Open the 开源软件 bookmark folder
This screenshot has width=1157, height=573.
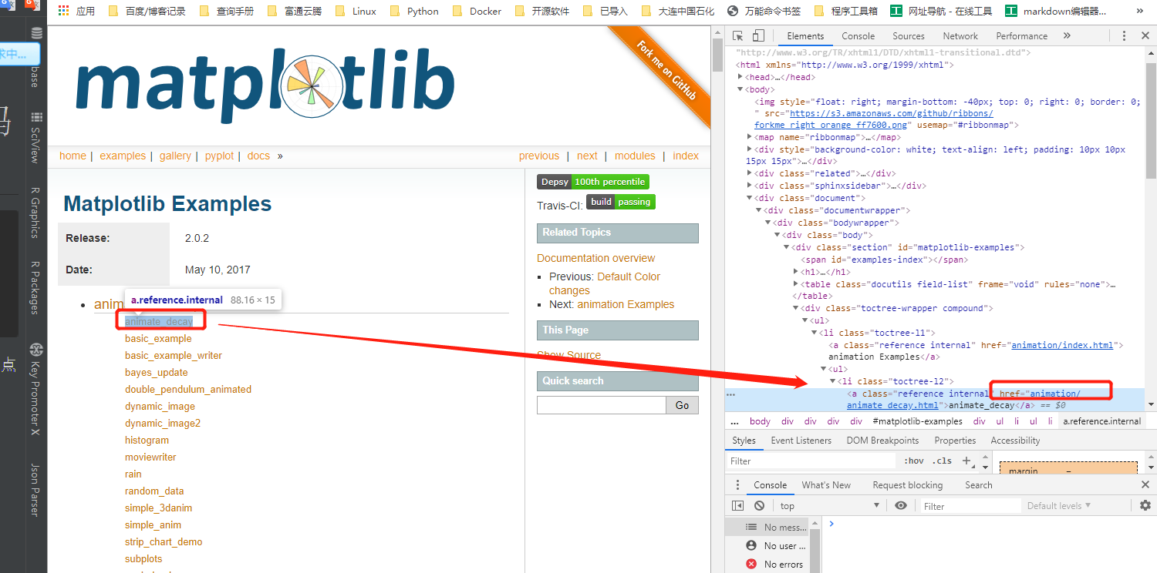[543, 12]
